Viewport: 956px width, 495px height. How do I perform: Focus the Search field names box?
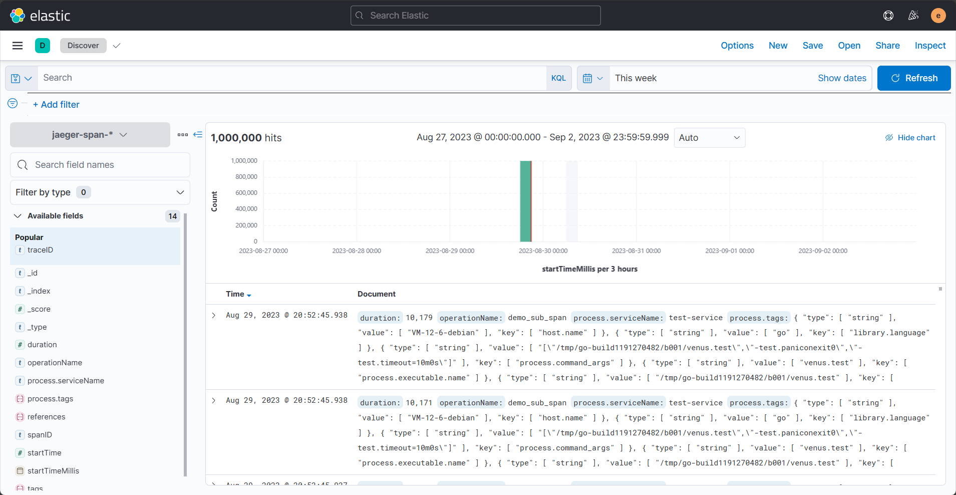(100, 165)
